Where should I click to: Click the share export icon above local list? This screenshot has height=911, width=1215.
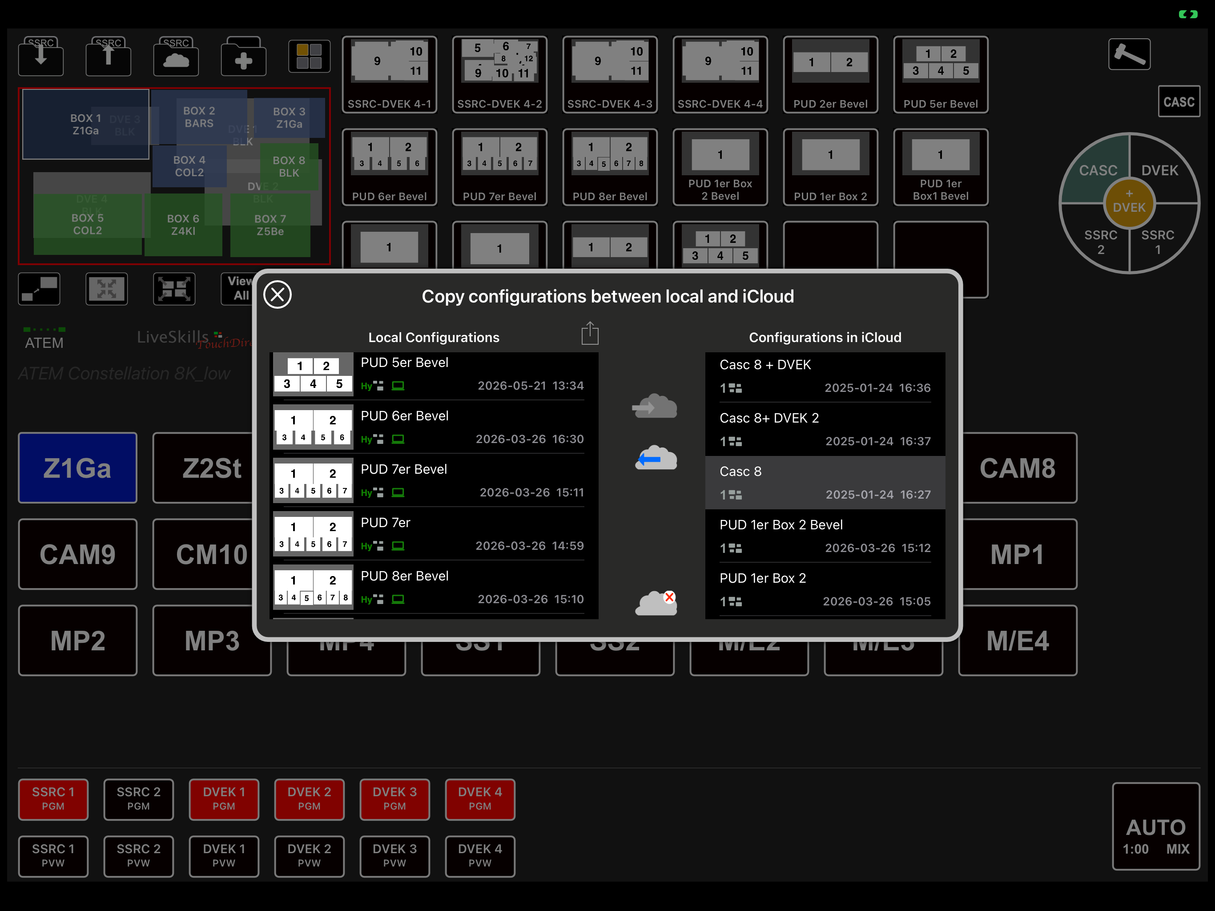pos(590,334)
